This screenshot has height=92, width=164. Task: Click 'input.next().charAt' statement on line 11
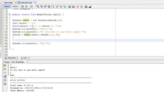pos(36,35)
